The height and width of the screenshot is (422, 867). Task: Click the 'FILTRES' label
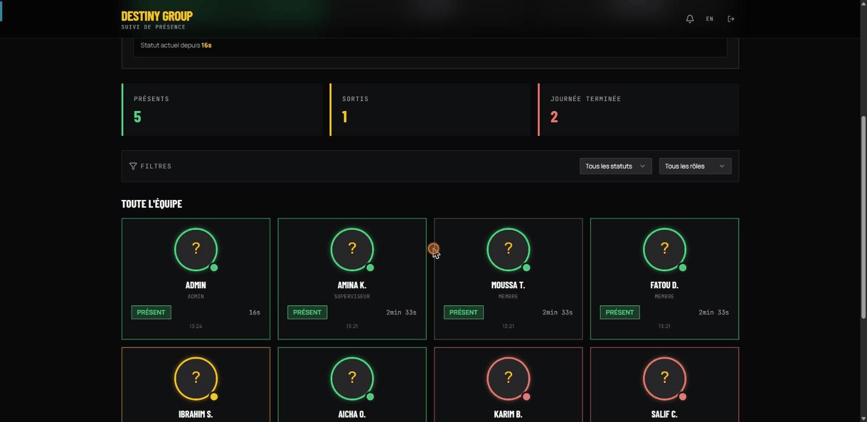click(156, 166)
